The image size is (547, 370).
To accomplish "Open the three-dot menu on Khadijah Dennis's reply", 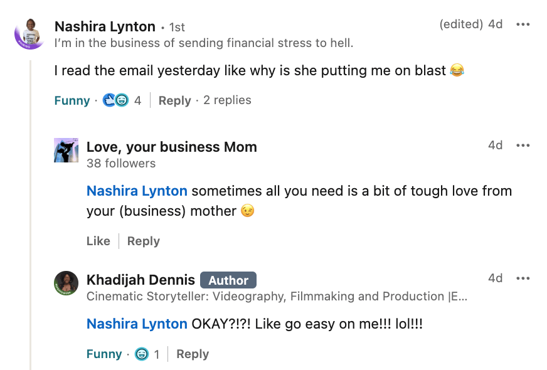I will click(x=523, y=278).
